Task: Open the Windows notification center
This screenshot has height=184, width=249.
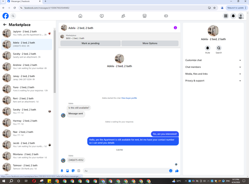Action: 244,181
